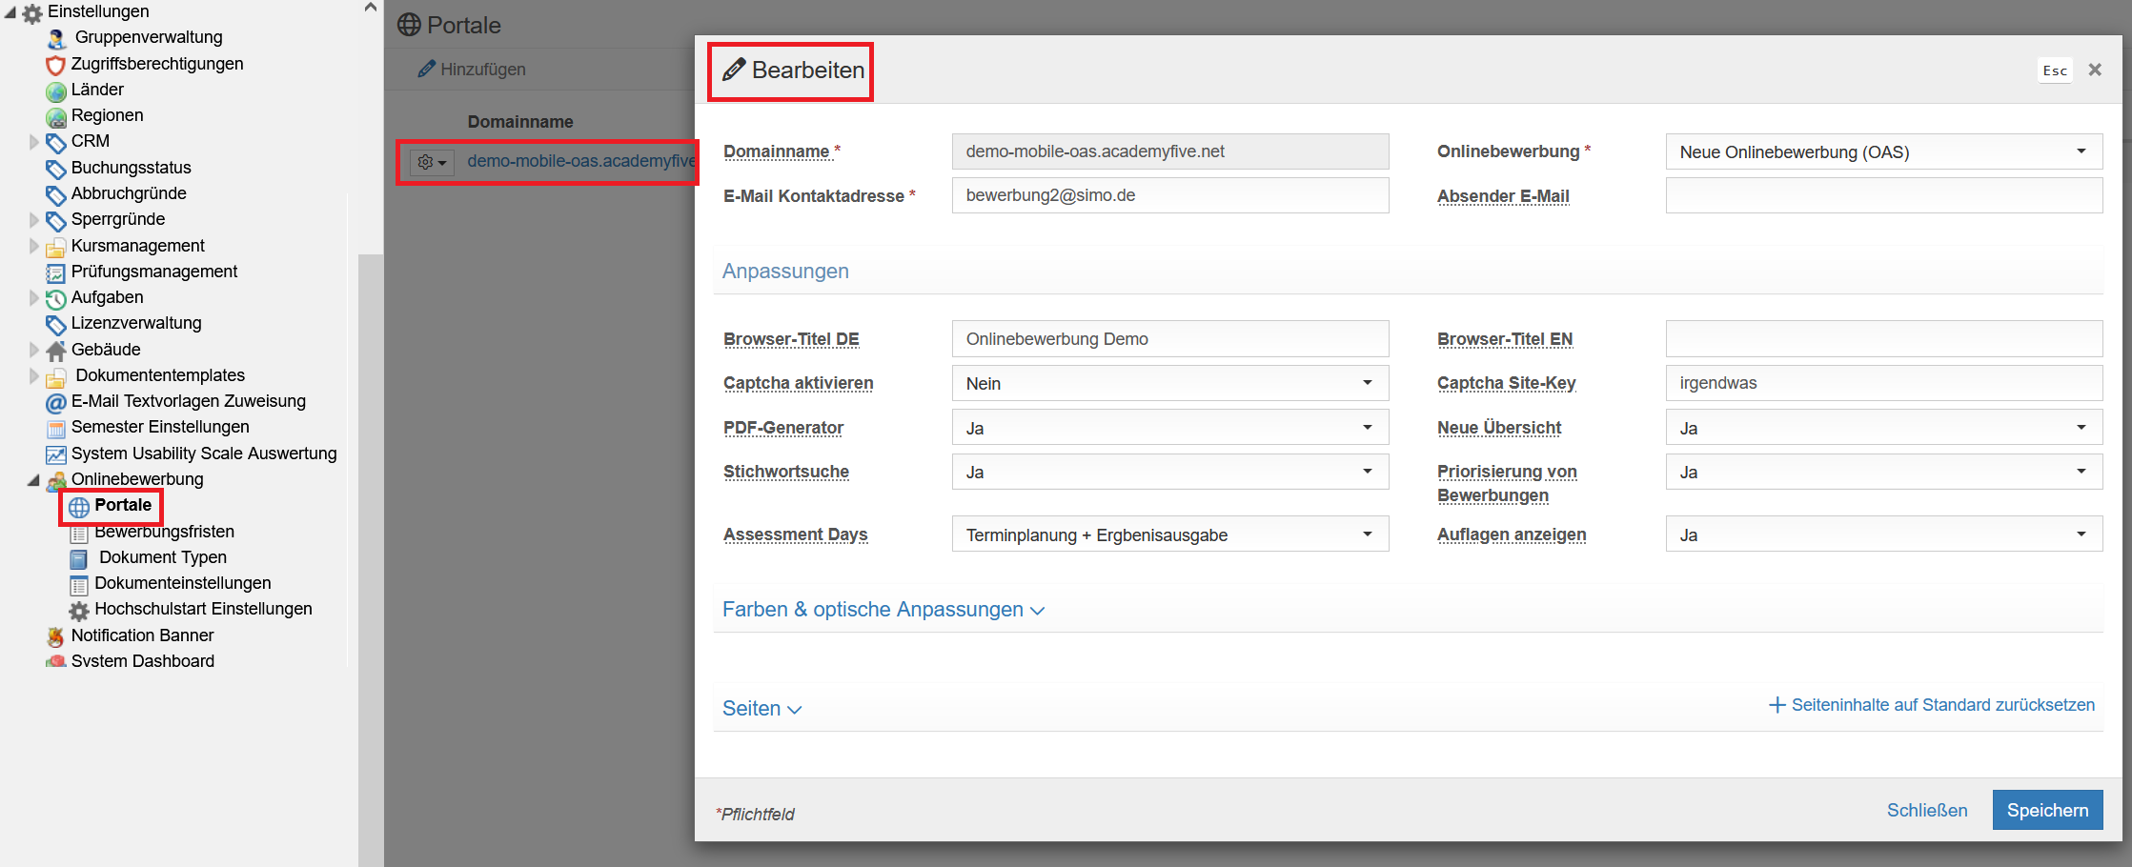This screenshot has height=867, width=2132.
Task: Select Semester Einstellungen in tree
Action: coord(160,427)
